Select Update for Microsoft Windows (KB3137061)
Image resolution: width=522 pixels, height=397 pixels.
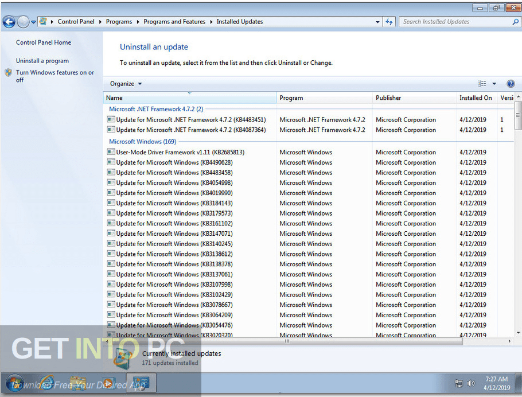174,275
